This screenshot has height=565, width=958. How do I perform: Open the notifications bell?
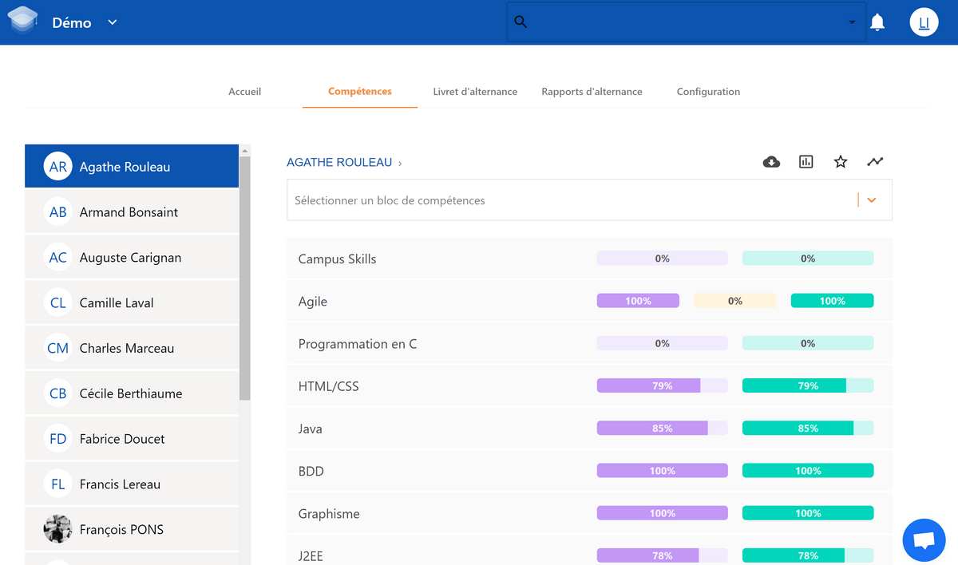(x=877, y=22)
